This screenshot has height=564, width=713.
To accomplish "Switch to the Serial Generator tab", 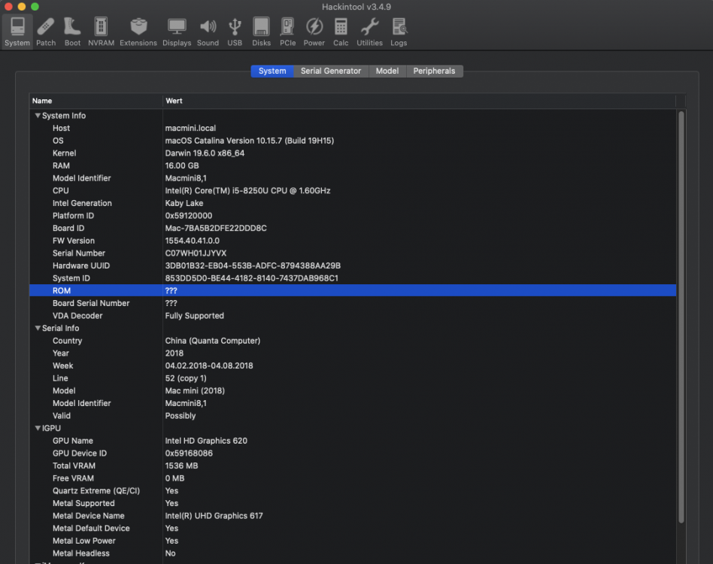I will [331, 71].
